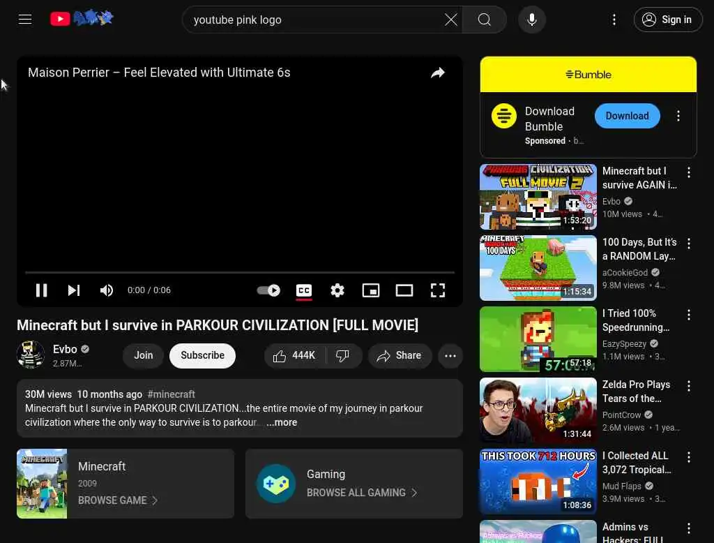Switch to theater mode

pos(404,290)
